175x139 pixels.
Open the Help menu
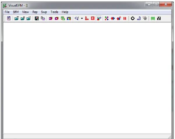click(x=65, y=12)
